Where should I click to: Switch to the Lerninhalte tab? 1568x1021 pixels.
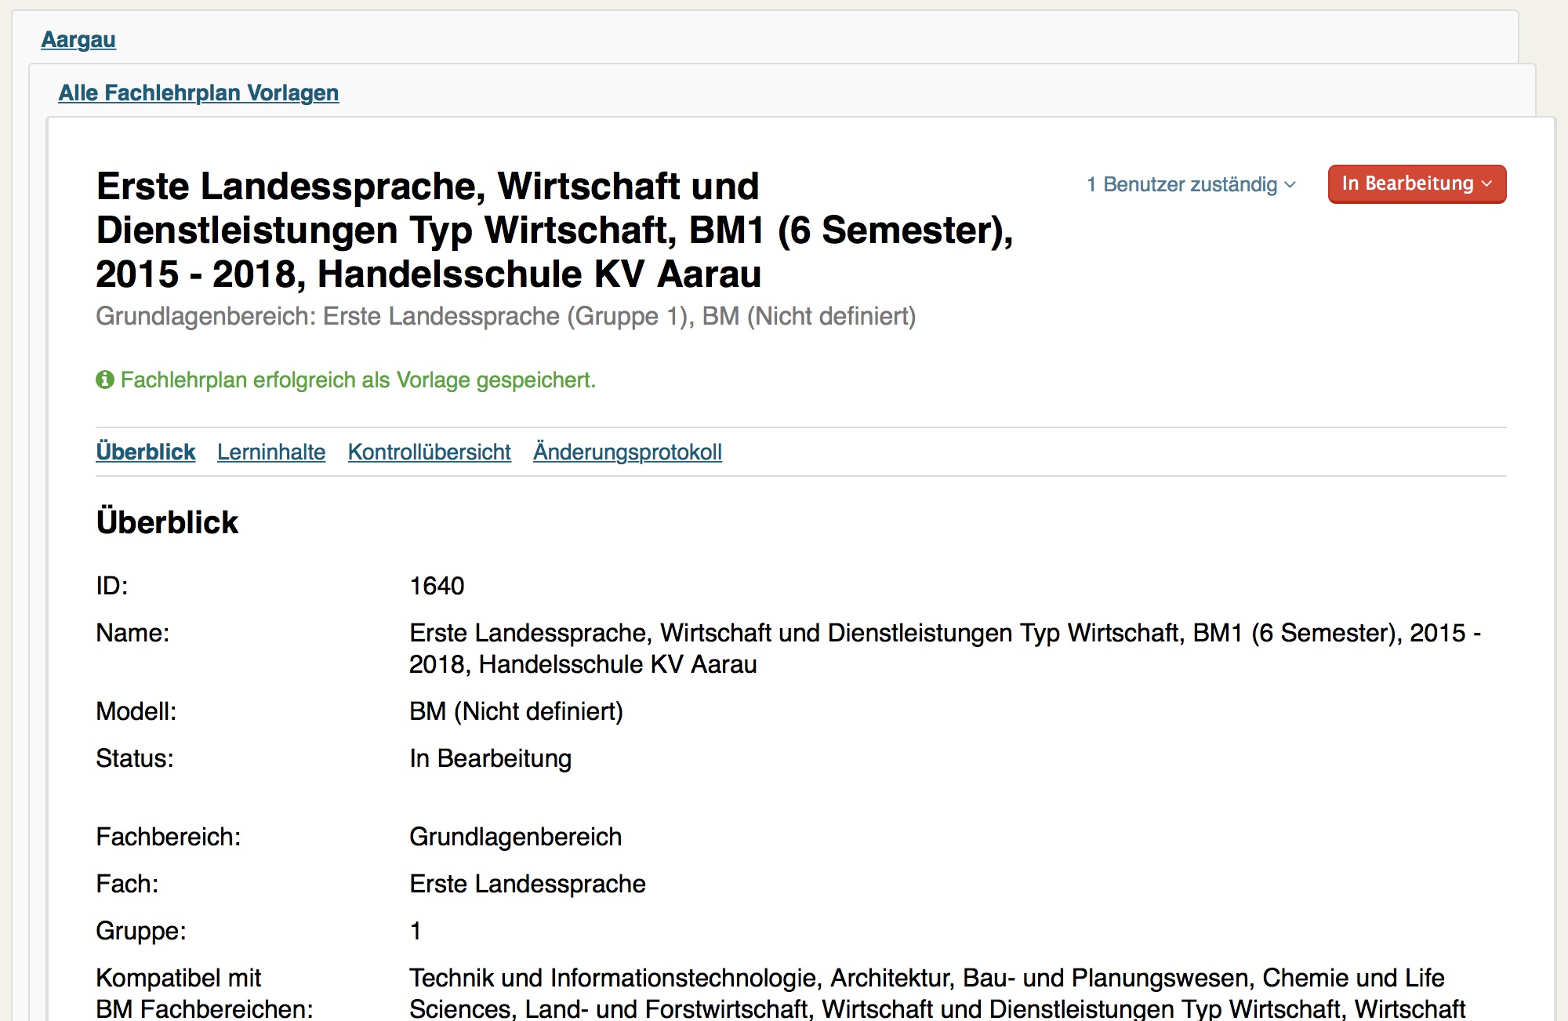tap(271, 452)
